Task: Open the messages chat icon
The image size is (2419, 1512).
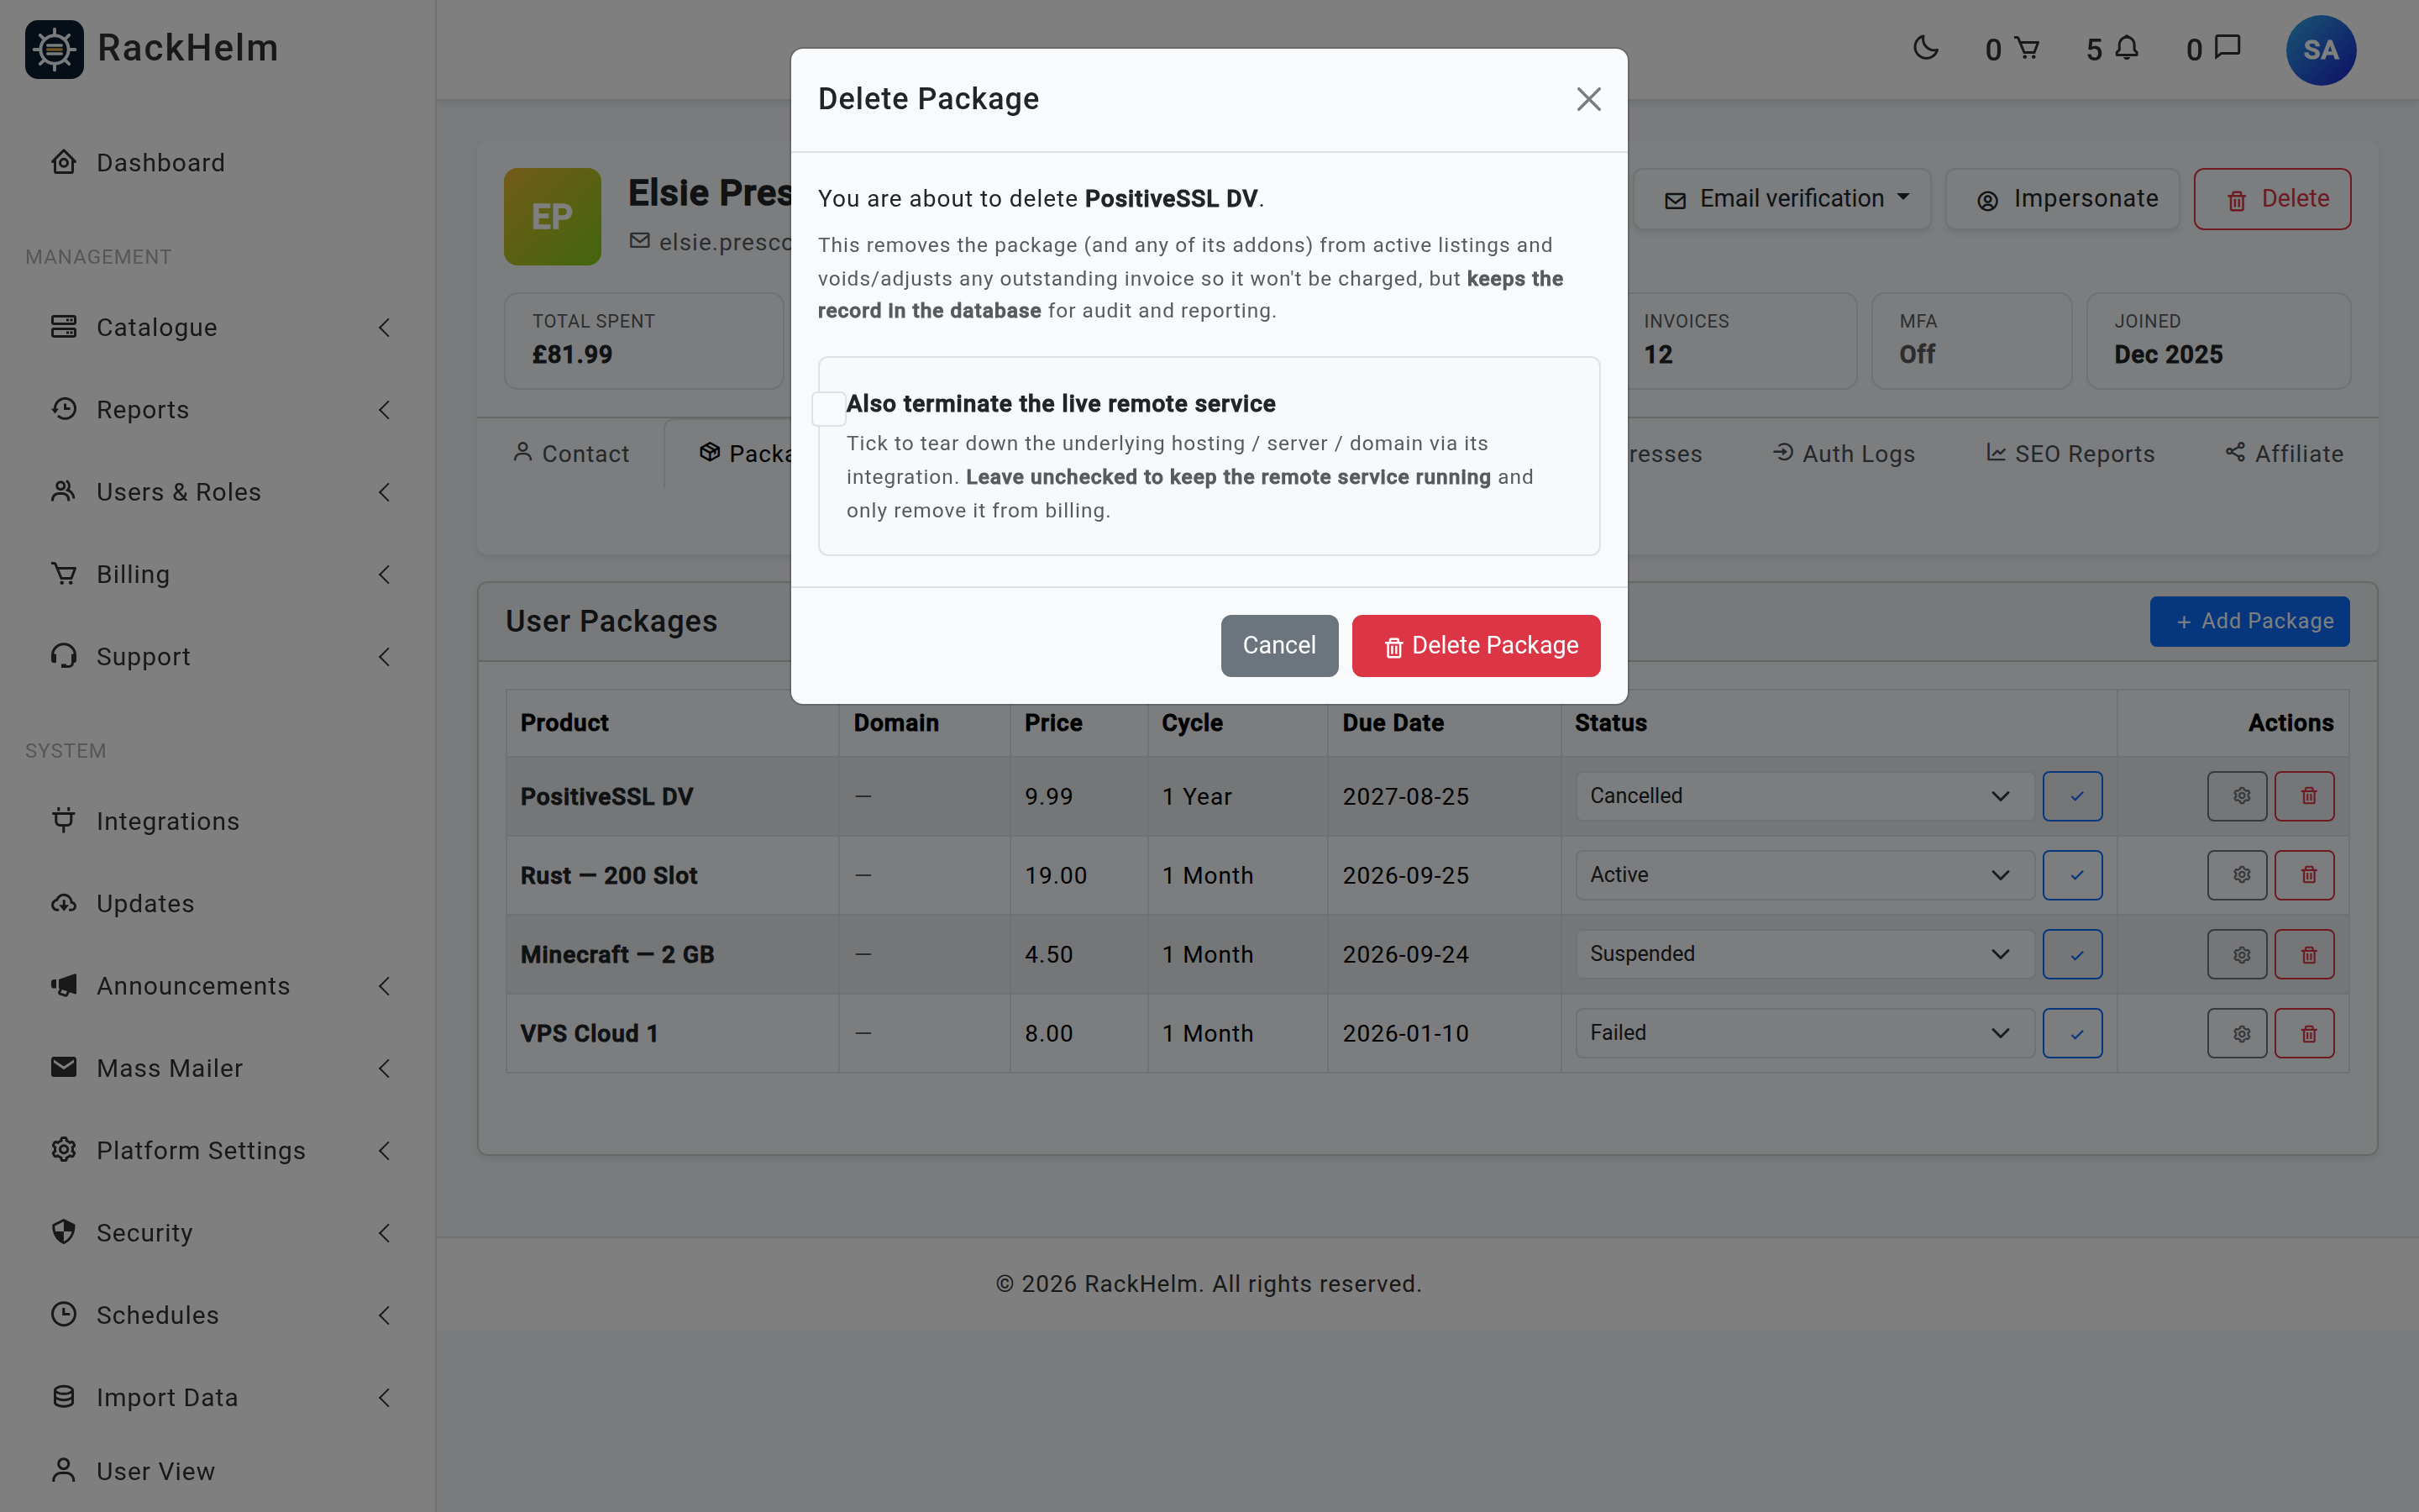Action: [x=2227, y=48]
